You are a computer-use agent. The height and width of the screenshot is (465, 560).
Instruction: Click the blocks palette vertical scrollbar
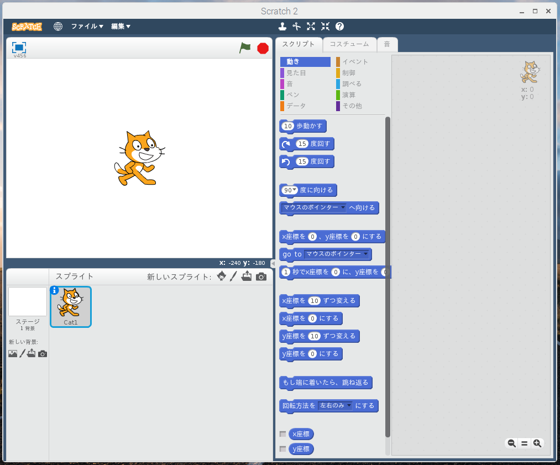coord(388,277)
